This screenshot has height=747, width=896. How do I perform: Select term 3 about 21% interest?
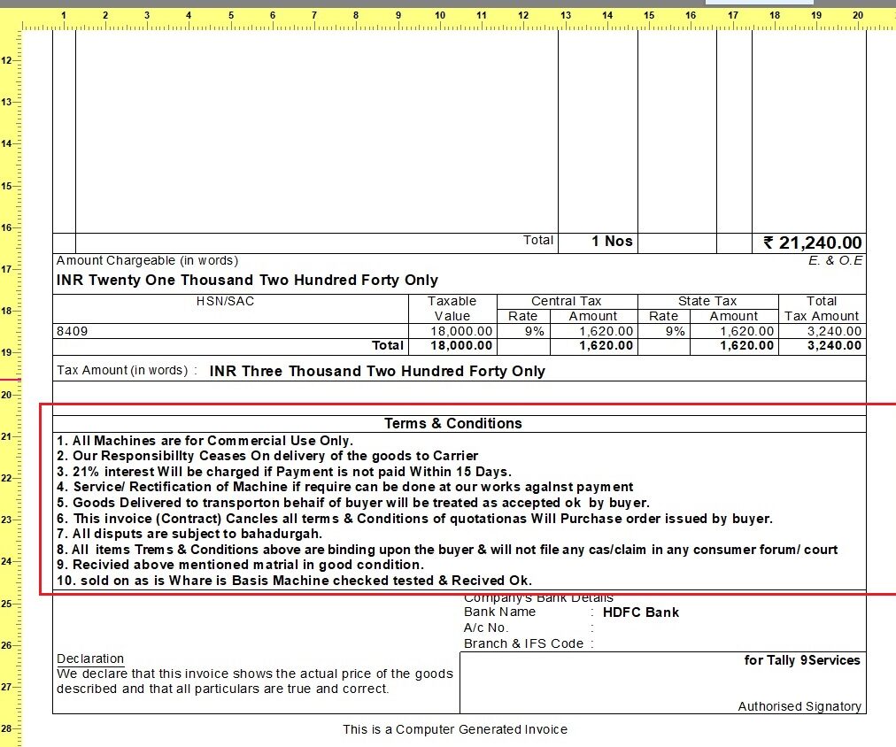tap(284, 472)
